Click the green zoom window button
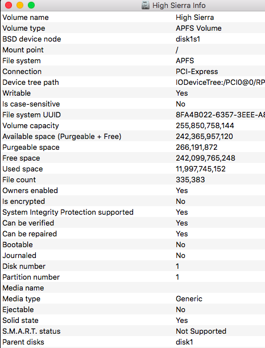 pos(31,5)
